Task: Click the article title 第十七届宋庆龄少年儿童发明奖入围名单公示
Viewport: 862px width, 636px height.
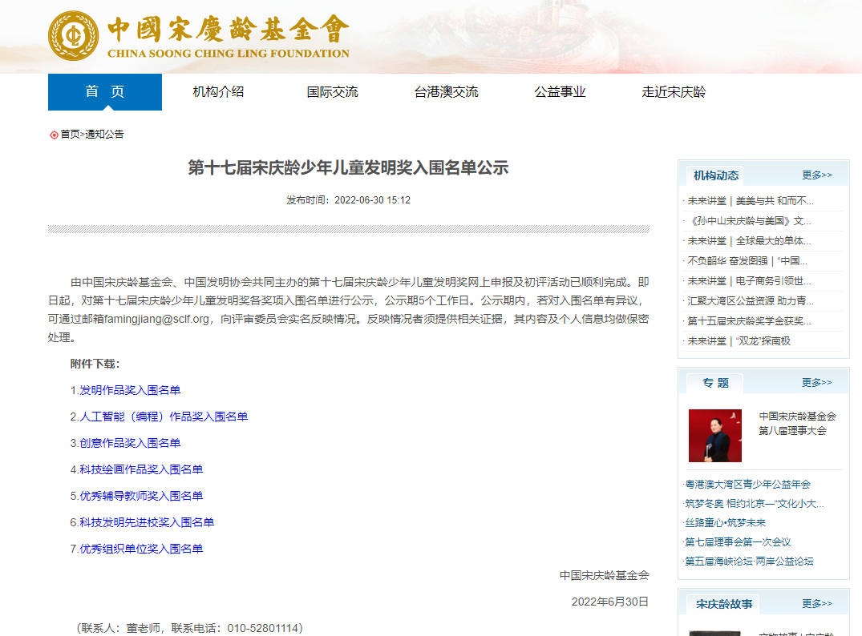Action: 348,167
